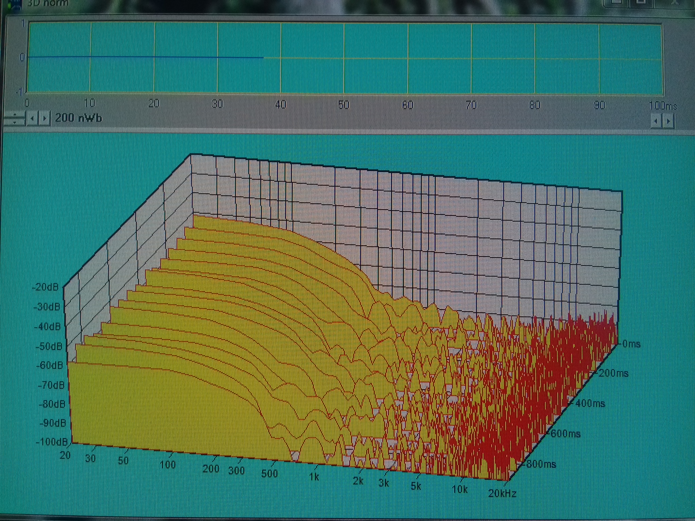Viewport: 695px width, 521px height.
Task: Click right arrow under 100ms time scale
Action: [668, 121]
